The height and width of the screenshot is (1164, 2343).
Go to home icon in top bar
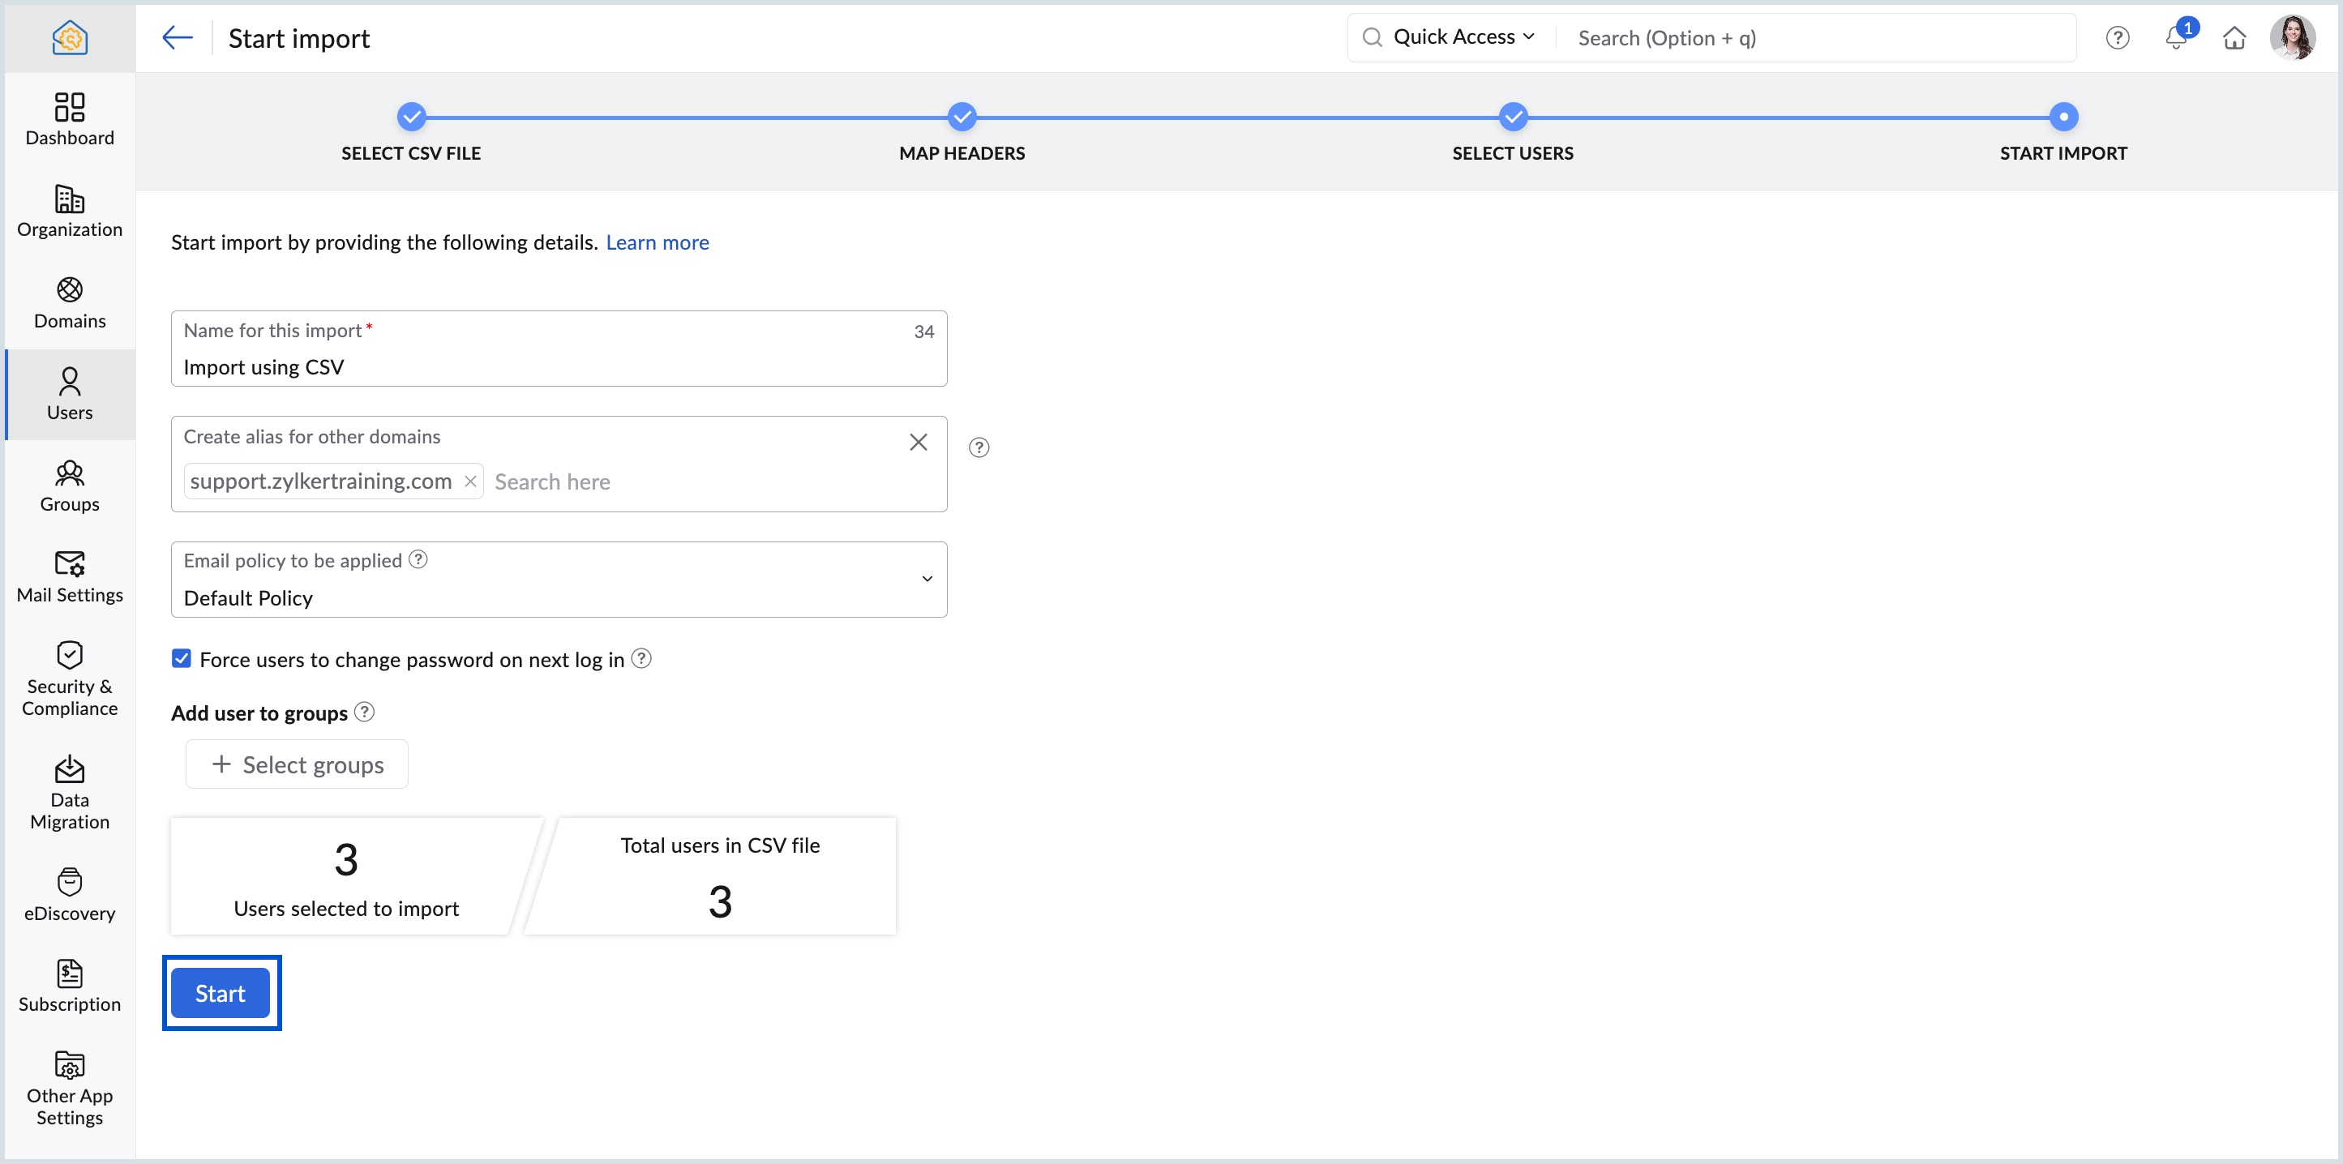pos(2234,37)
